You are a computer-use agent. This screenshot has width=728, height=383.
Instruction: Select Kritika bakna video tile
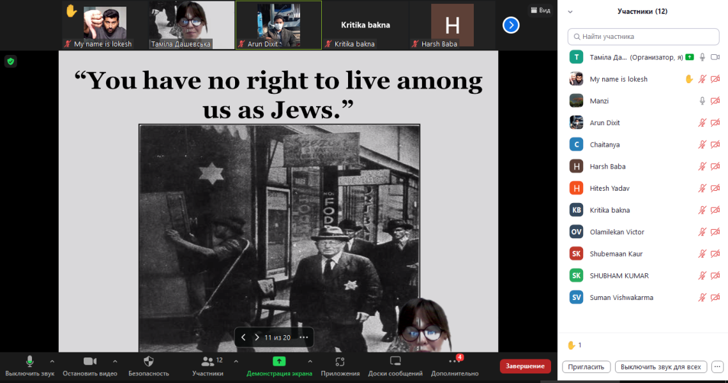pyautogui.click(x=365, y=25)
